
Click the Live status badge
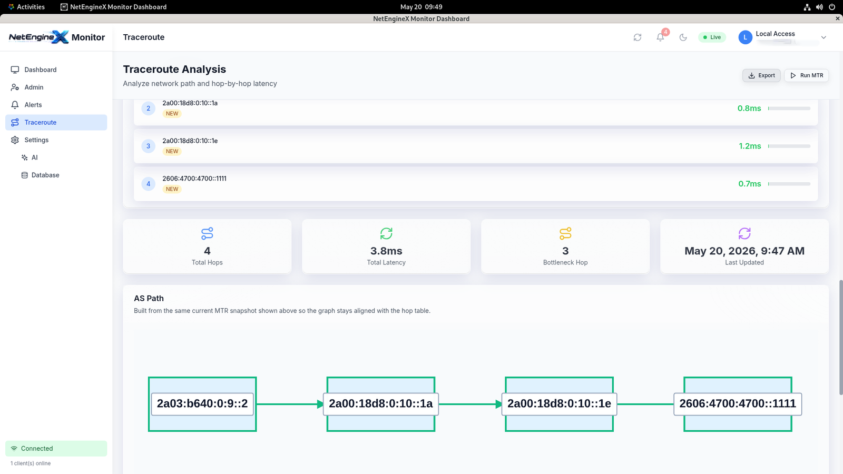[x=712, y=37]
